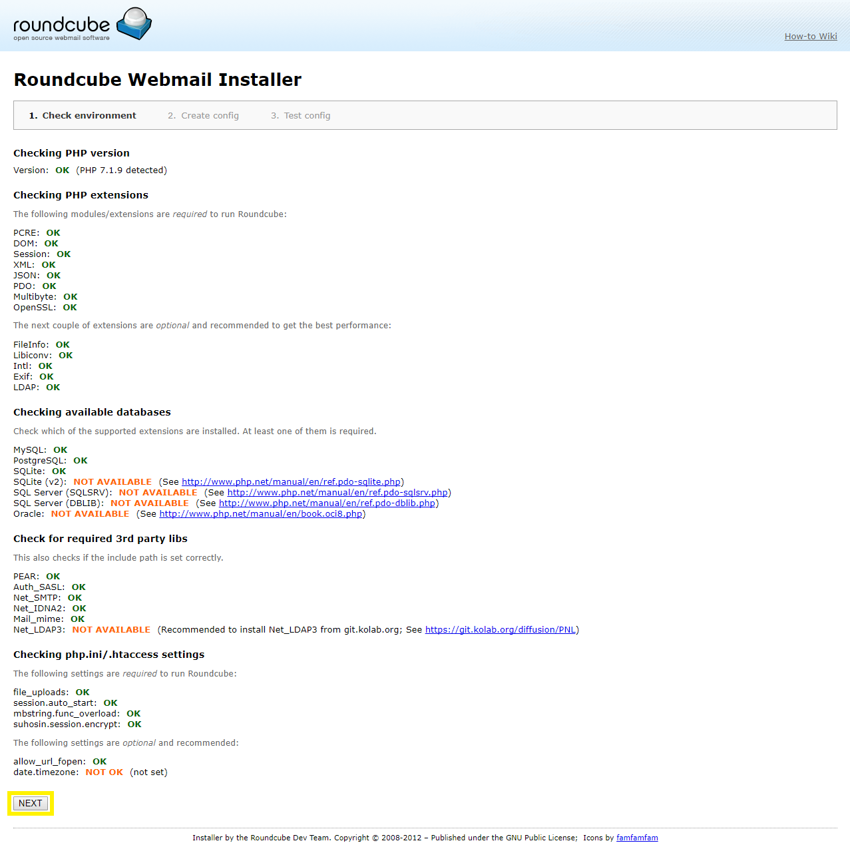Viewport: 850px width, 857px height.
Task: Click the DOM OK row
Action: coord(36,244)
